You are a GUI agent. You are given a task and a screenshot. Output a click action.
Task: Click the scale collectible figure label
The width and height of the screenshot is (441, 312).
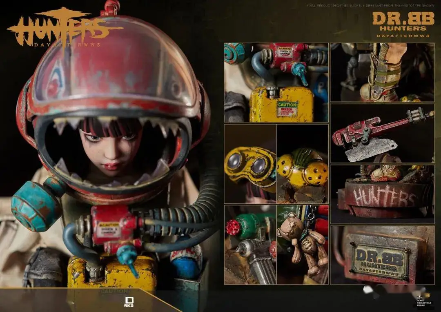click(424, 301)
